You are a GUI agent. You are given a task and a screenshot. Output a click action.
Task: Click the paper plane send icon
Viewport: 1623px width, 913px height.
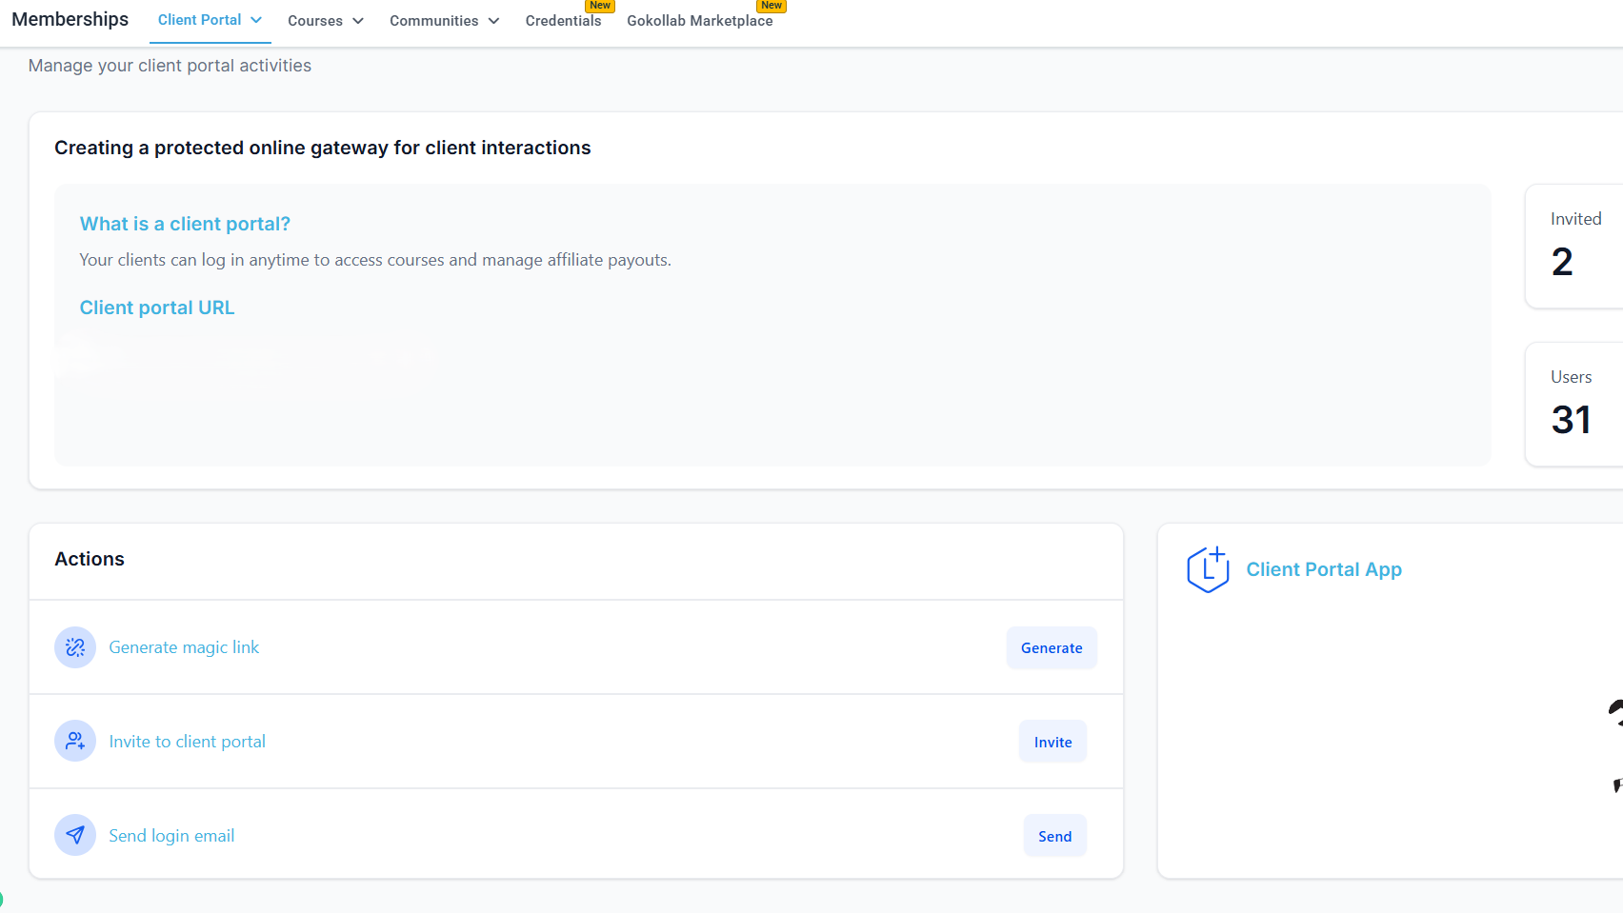tap(75, 835)
